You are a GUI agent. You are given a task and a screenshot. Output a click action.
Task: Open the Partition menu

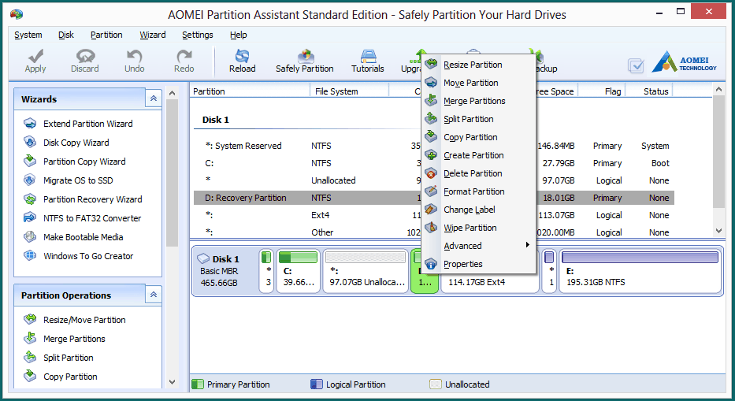click(x=106, y=35)
